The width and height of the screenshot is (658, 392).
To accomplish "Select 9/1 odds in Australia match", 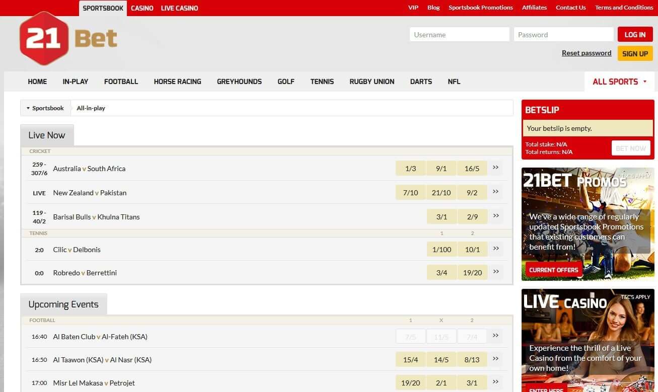I will tap(442, 169).
